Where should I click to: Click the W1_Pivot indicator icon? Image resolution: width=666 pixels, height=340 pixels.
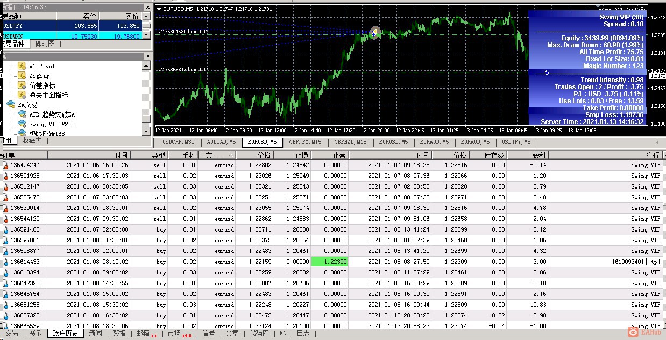tap(22, 66)
